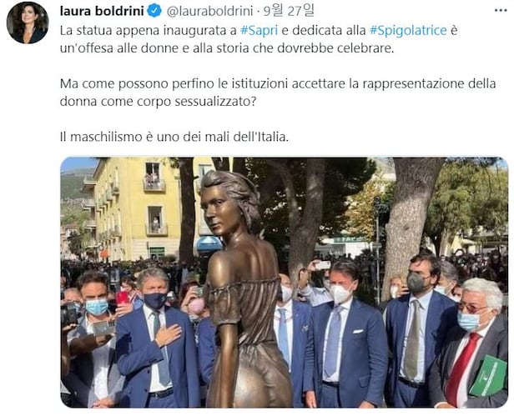The image size is (514, 416).
Task: Click the man with hand on chest in photo
Action: [x=157, y=338]
